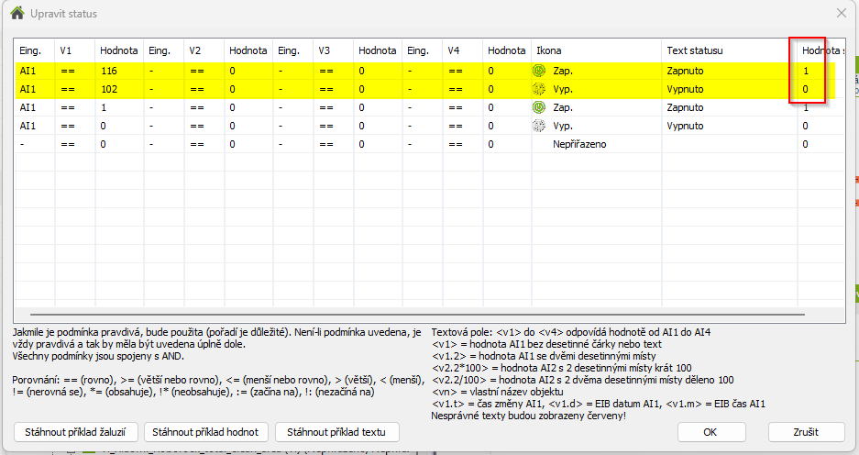Viewport: 859px width, 455px height.
Task: Click the Zapnuto text in the first highlighted row
Action: pyautogui.click(x=685, y=70)
